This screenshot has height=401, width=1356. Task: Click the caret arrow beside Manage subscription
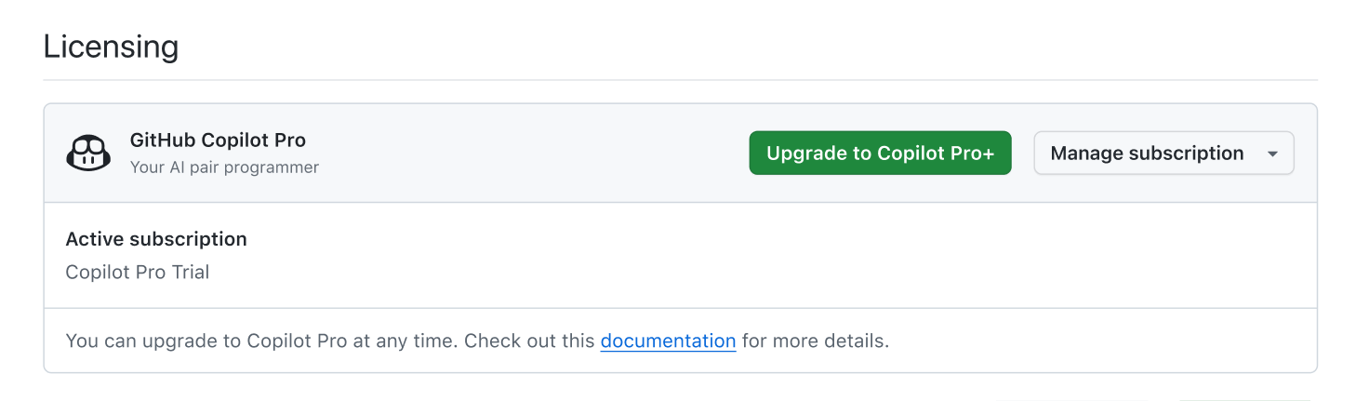[1272, 154]
